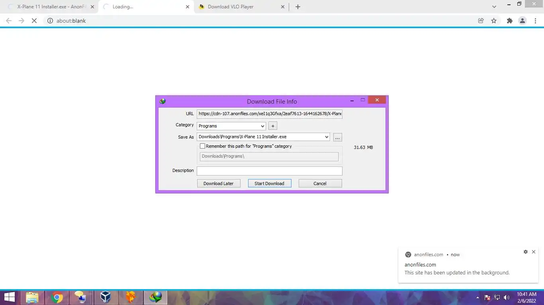
Task: Close the Download File Info dialog
Action: click(x=377, y=100)
